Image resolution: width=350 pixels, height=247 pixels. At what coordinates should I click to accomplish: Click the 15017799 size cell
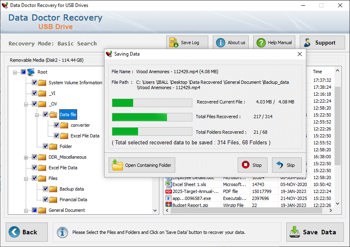point(262,191)
